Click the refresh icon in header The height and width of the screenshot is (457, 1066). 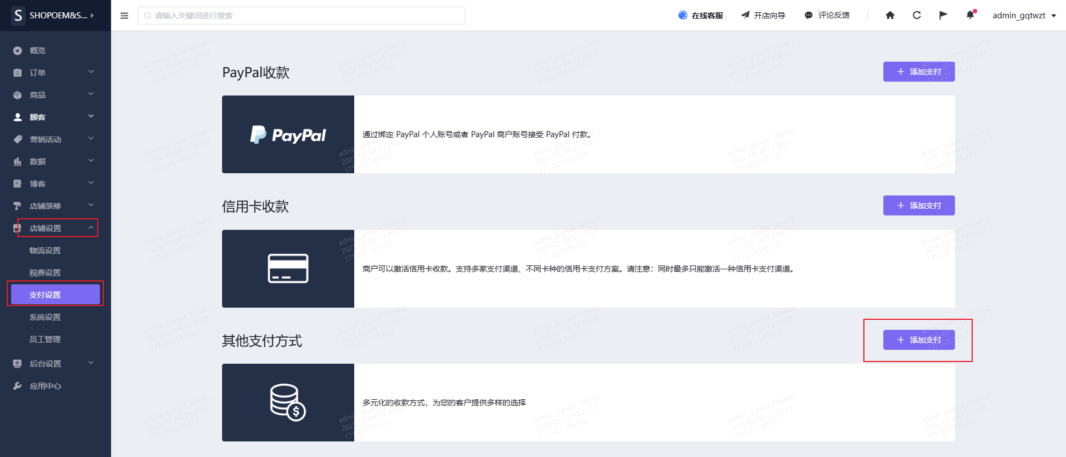coord(917,15)
